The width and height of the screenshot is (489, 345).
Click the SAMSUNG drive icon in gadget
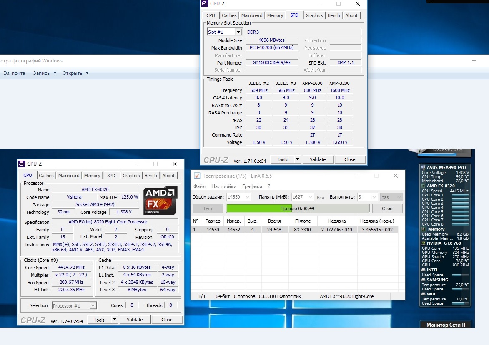point(423,280)
